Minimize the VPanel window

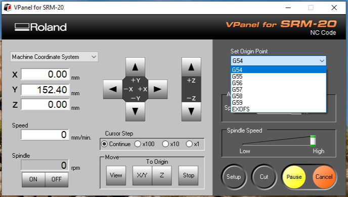point(288,8)
